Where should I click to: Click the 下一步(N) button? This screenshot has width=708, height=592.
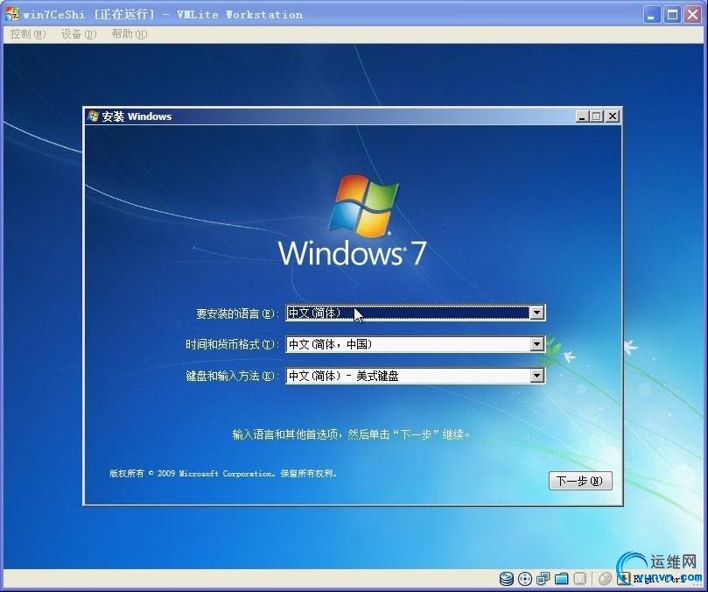(x=580, y=481)
